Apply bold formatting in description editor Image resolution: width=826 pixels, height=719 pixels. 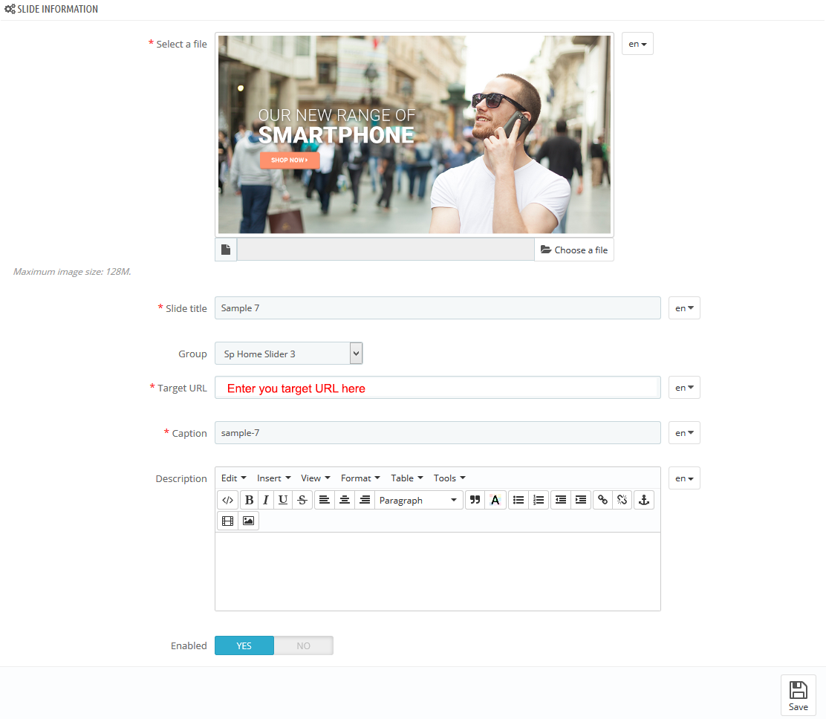coord(249,501)
